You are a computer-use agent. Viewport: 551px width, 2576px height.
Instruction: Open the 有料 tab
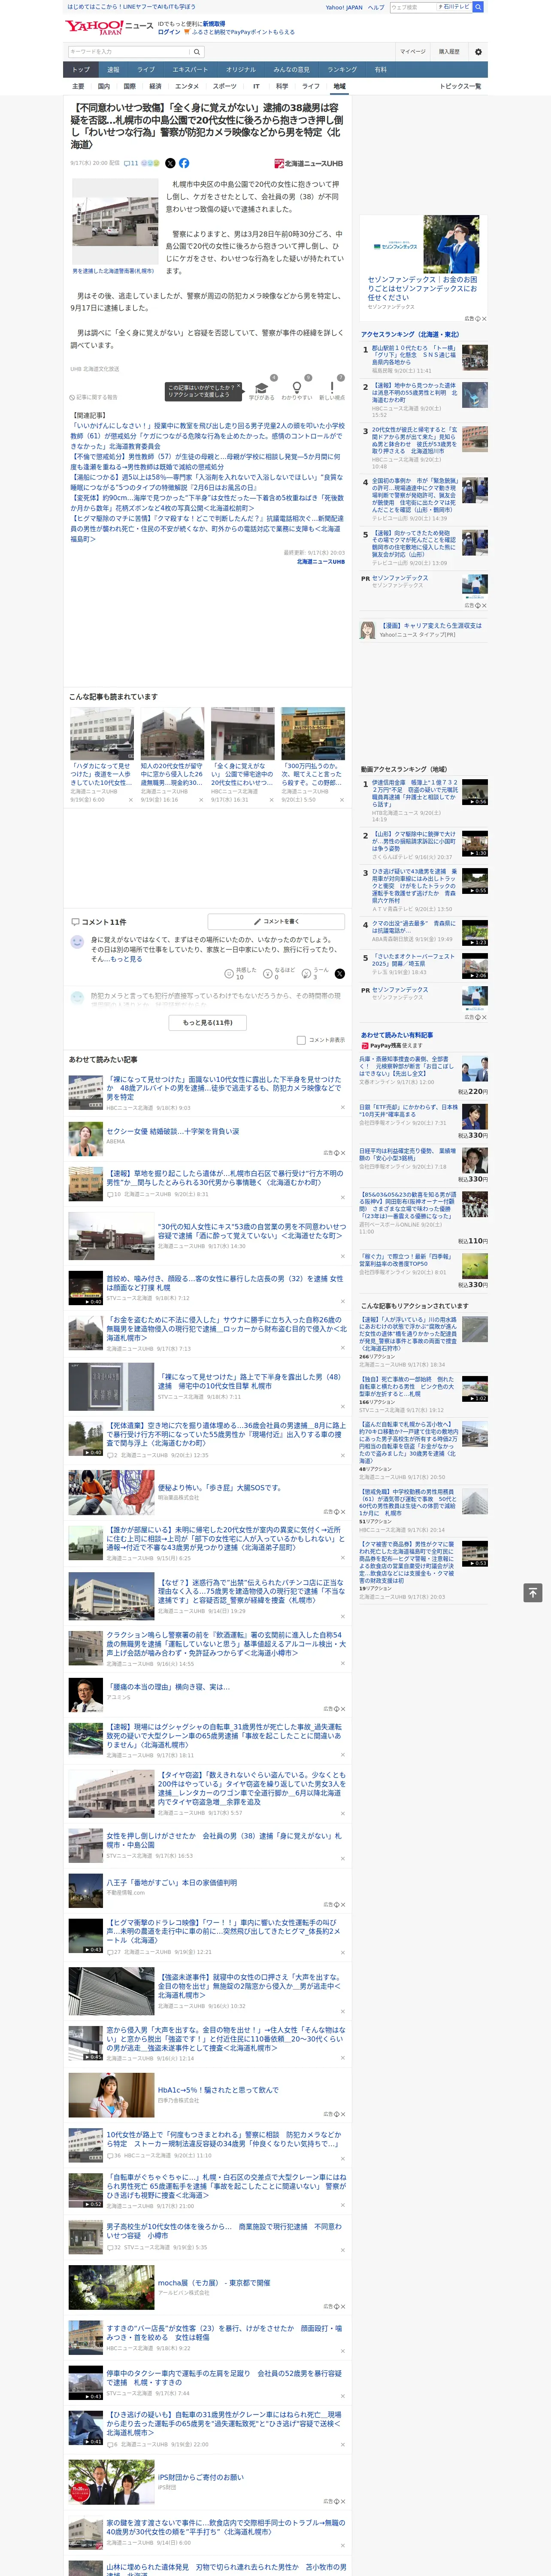coord(380,70)
